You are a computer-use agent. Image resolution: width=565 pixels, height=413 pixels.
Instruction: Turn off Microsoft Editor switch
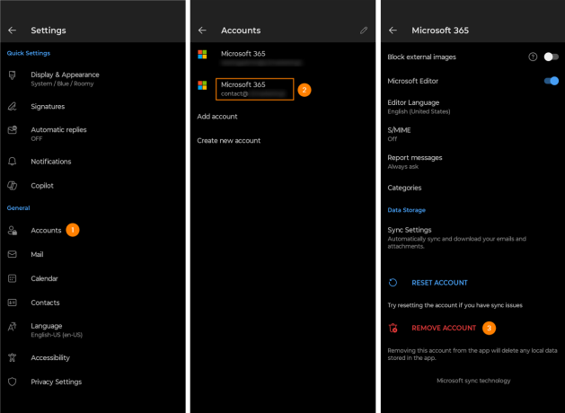(551, 81)
